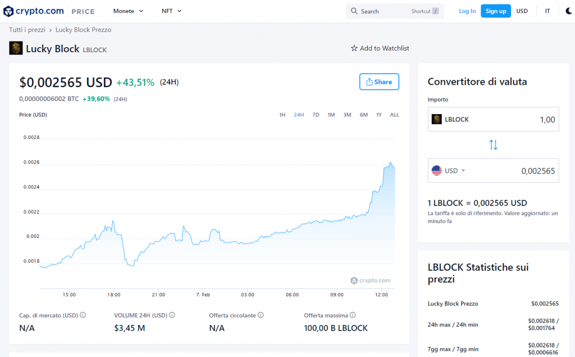Click the 0,00000006002 BTC price
575x357 pixels.
click(x=49, y=99)
